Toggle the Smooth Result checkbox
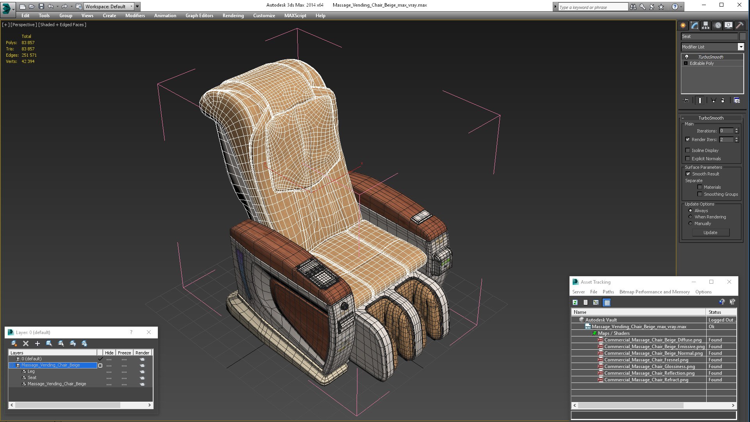The image size is (750, 422). [688, 174]
